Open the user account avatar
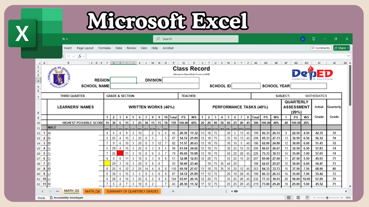The height and width of the screenshot is (207, 369). tap(303, 39)
